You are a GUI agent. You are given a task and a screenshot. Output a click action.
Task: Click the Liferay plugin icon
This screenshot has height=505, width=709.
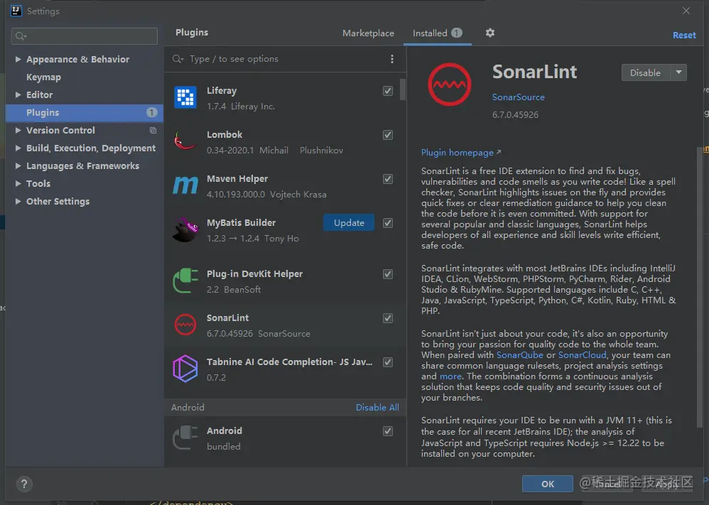pyautogui.click(x=185, y=97)
